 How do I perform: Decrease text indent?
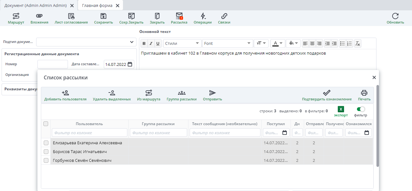tap(327, 44)
